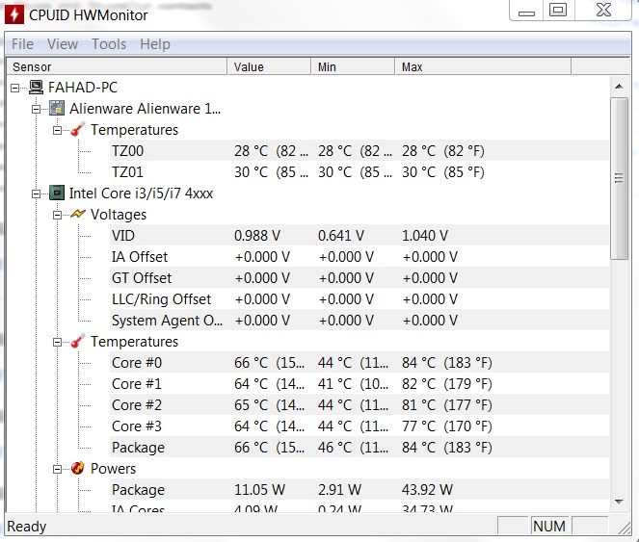Click the Max column header
639x542 pixels.
[x=483, y=66]
